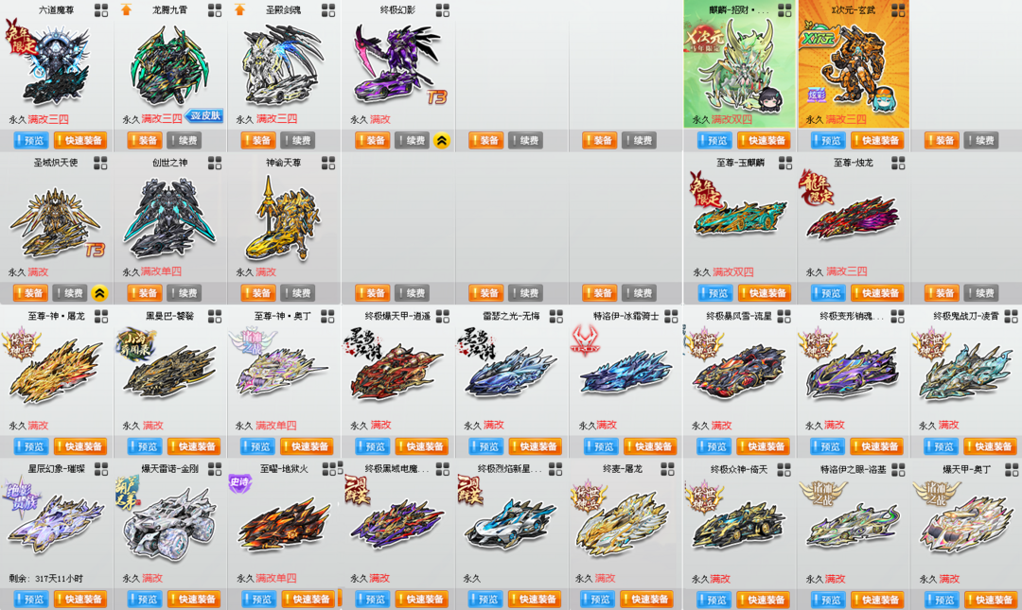Image resolution: width=1022 pixels, height=610 pixels.
Task: Expand the yellow chevron on 圣域炽天使 card
Action: click(99, 293)
